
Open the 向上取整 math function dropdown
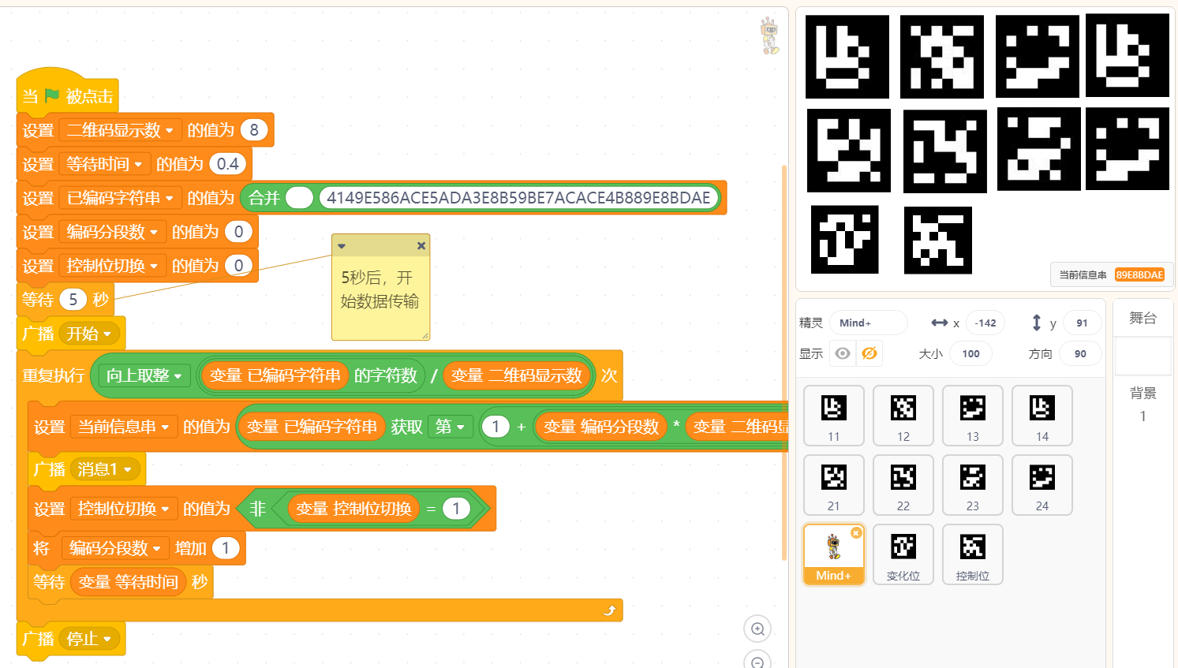[144, 375]
